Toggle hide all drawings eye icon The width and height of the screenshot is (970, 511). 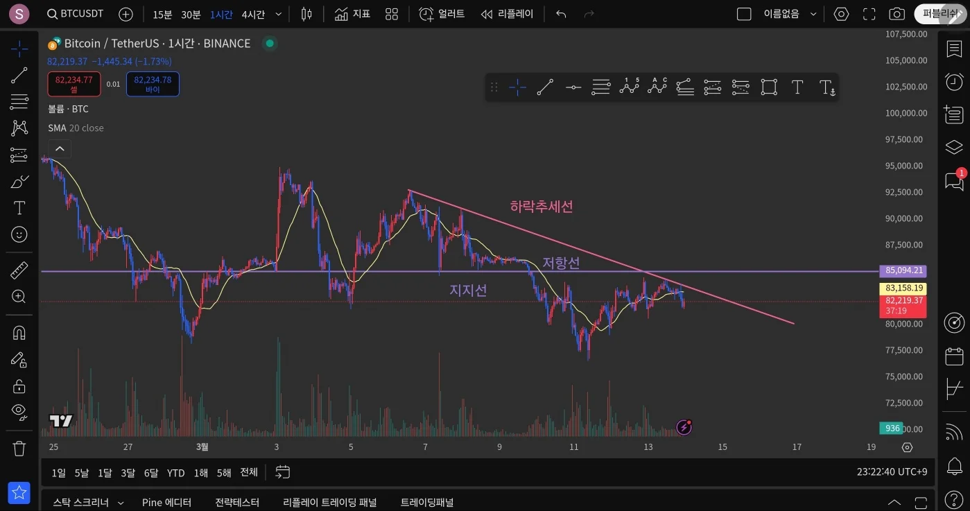coord(19,412)
